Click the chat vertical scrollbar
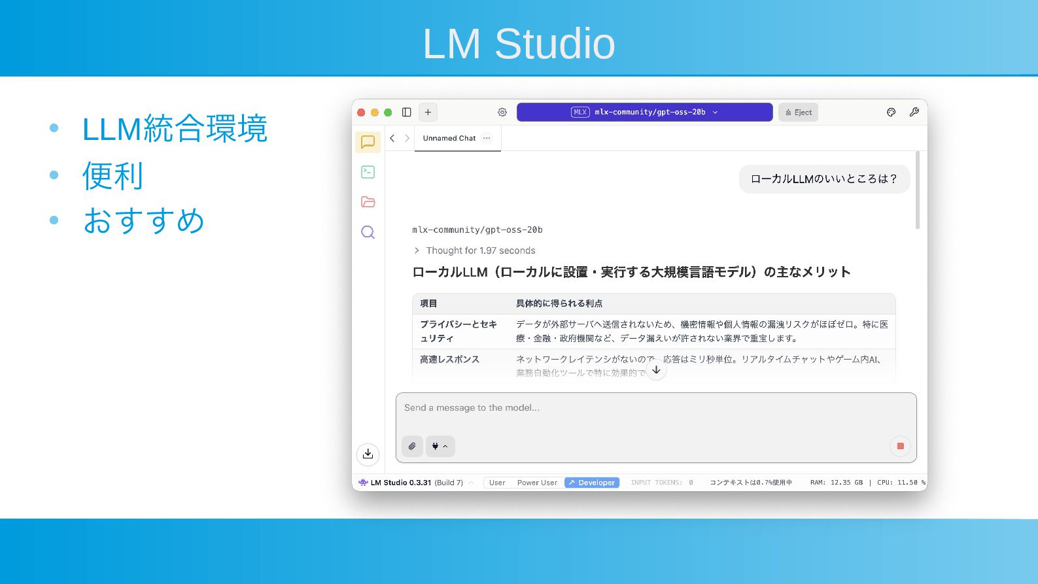Image resolution: width=1038 pixels, height=584 pixels. [x=918, y=190]
